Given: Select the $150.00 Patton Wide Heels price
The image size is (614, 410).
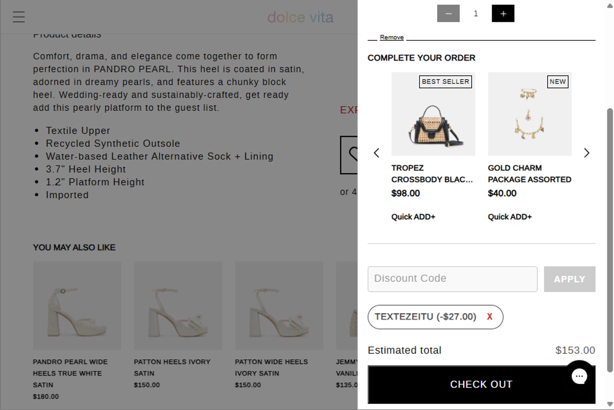Looking at the screenshot, I should [248, 385].
